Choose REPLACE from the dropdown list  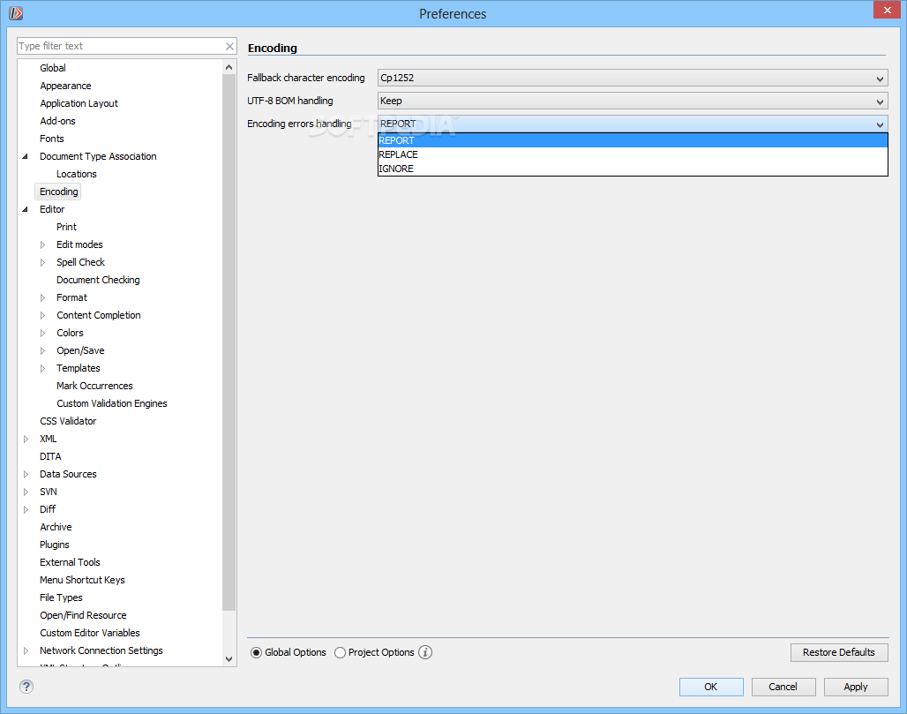pyautogui.click(x=633, y=154)
